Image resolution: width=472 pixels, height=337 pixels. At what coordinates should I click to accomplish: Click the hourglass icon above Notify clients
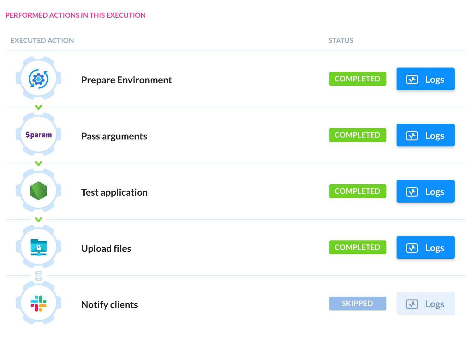pos(39,276)
